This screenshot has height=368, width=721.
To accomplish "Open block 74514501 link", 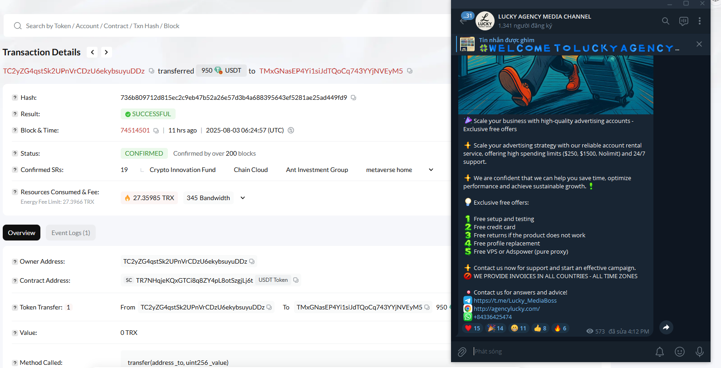I will click(x=135, y=130).
